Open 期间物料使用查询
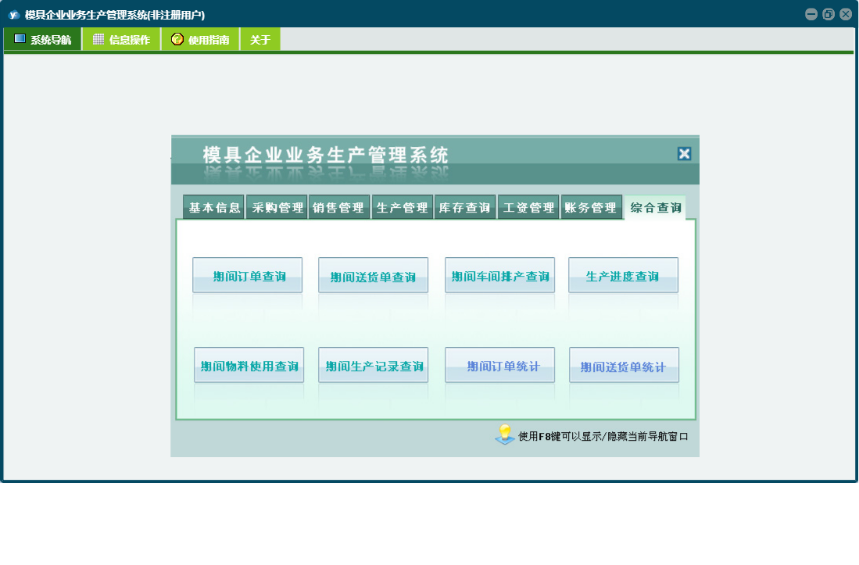Image resolution: width=859 pixels, height=565 pixels. coord(249,365)
